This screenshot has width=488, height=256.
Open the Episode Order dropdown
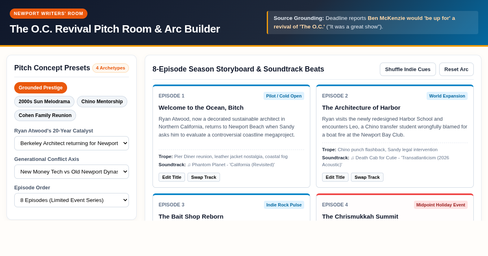point(72,200)
